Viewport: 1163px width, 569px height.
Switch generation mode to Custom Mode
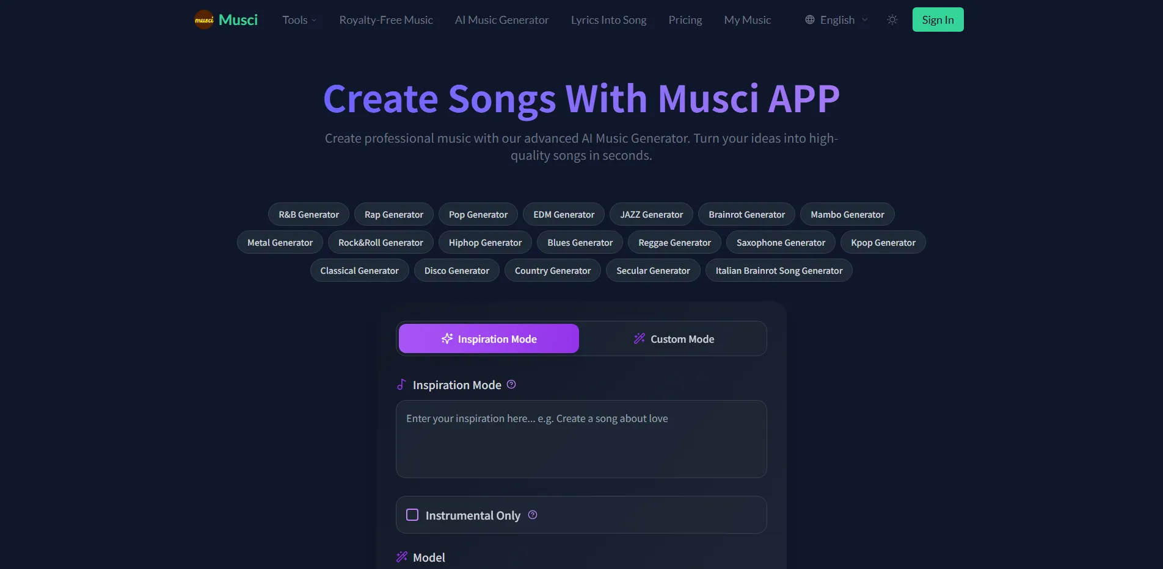point(673,338)
